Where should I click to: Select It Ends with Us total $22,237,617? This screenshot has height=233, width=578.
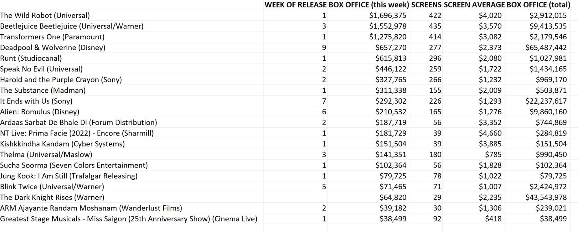pos(546,101)
